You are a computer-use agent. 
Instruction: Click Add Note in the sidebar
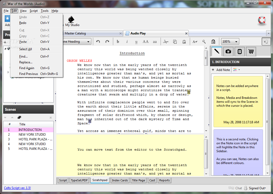pos(221,70)
